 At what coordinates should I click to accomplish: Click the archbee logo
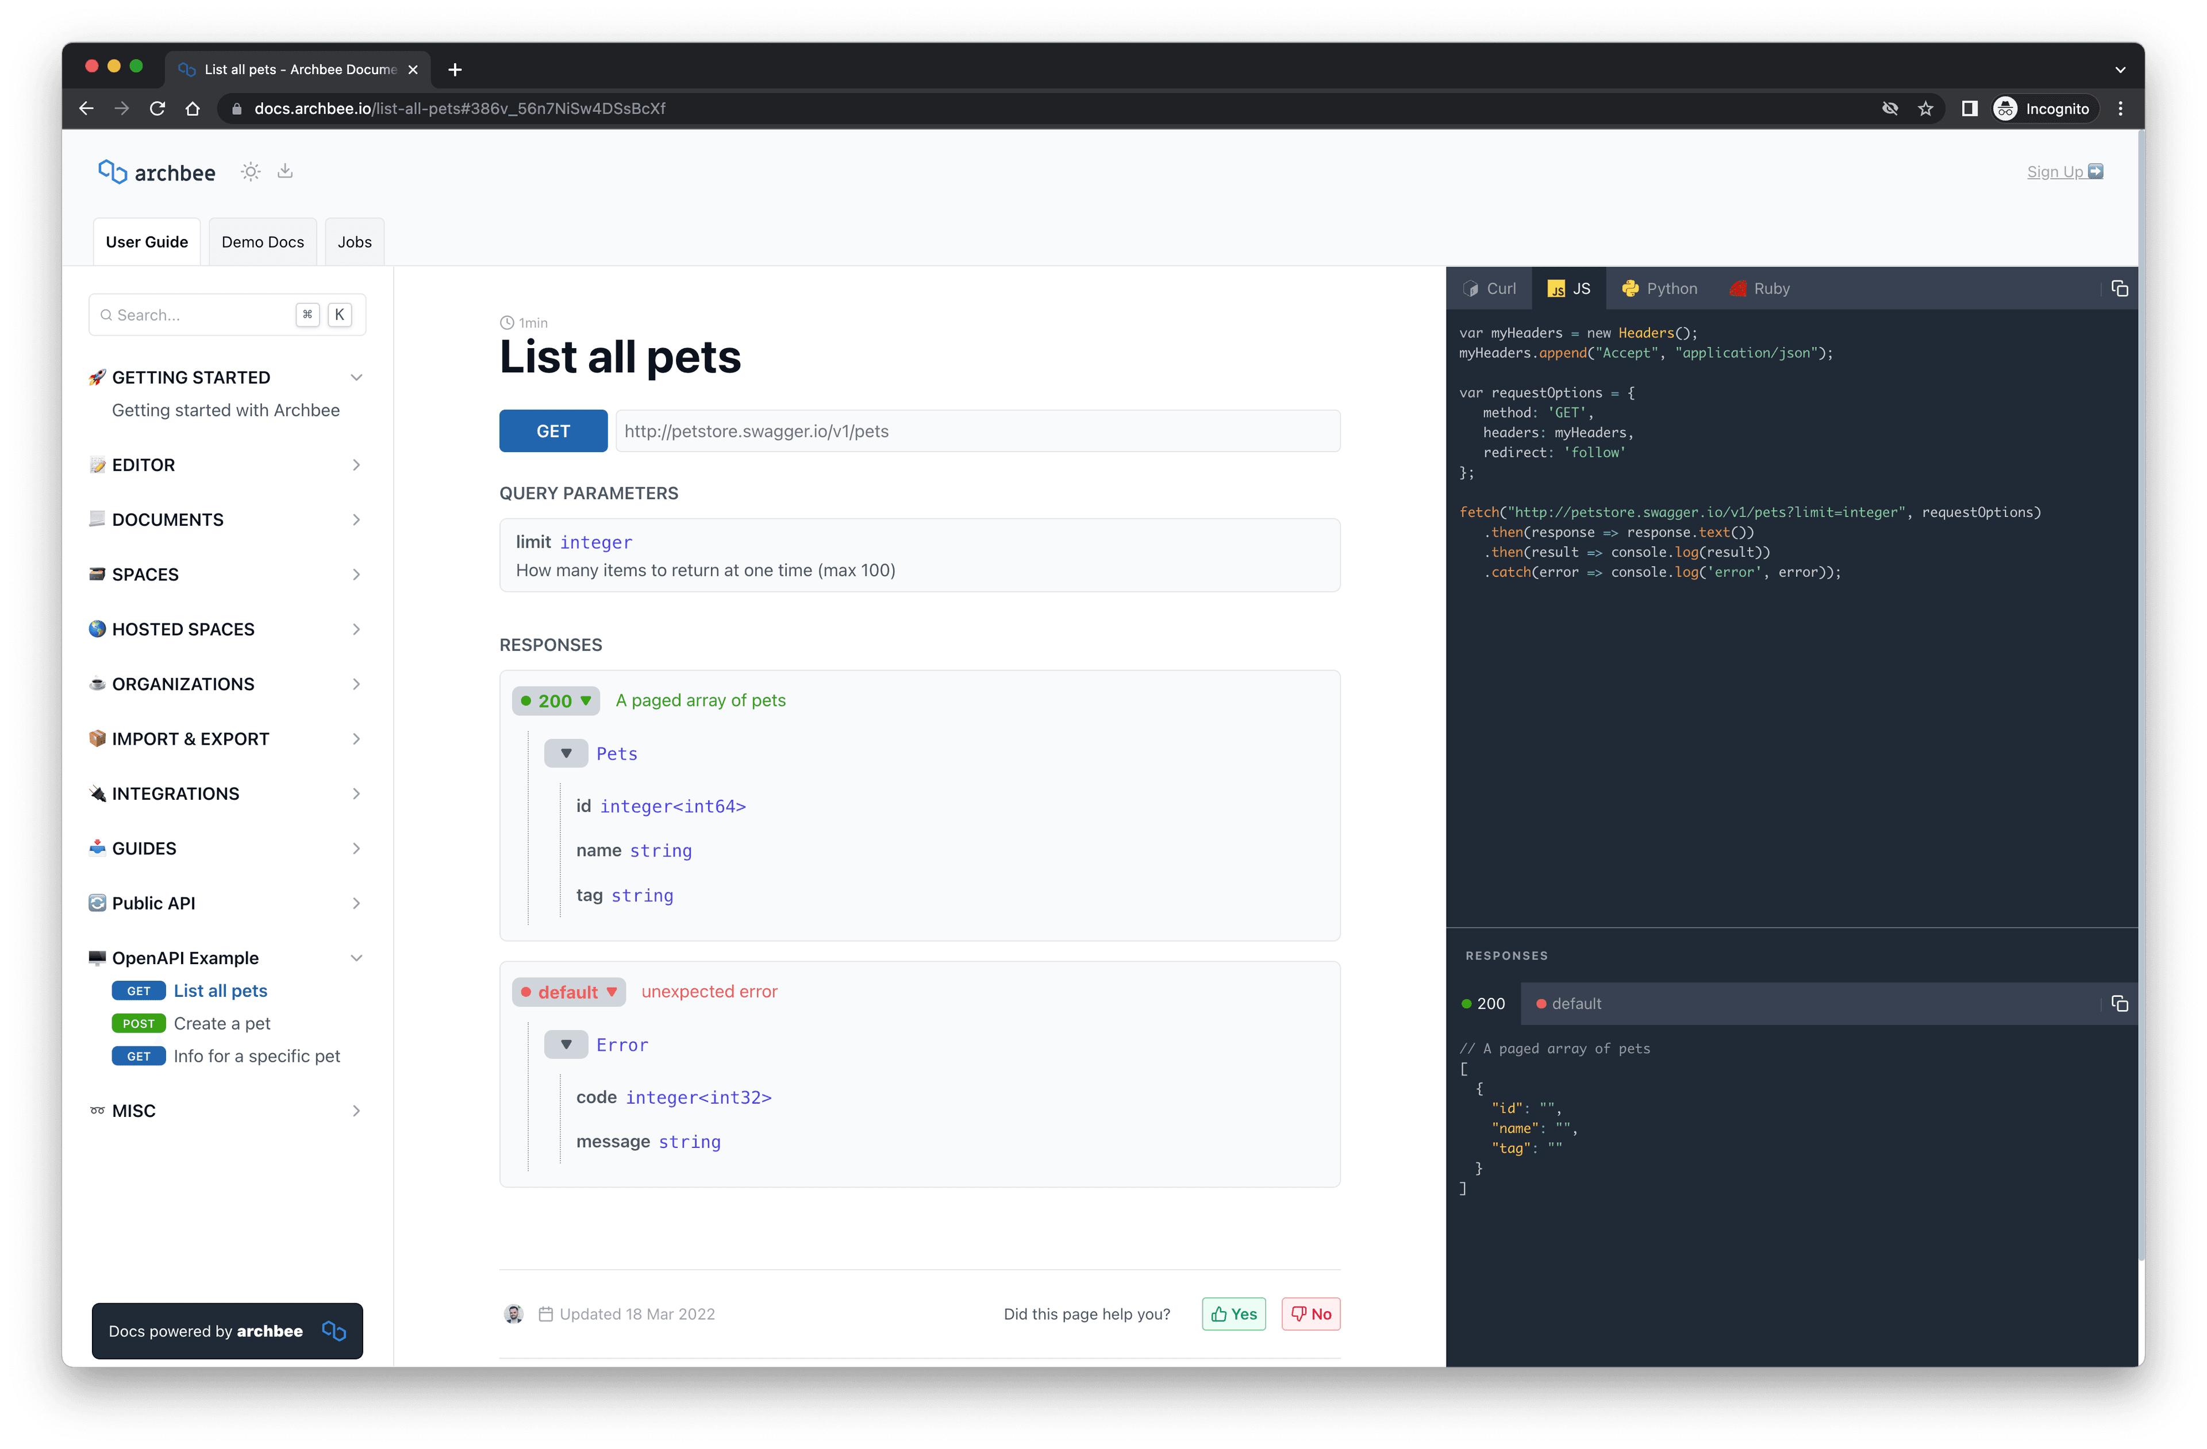[x=157, y=172]
